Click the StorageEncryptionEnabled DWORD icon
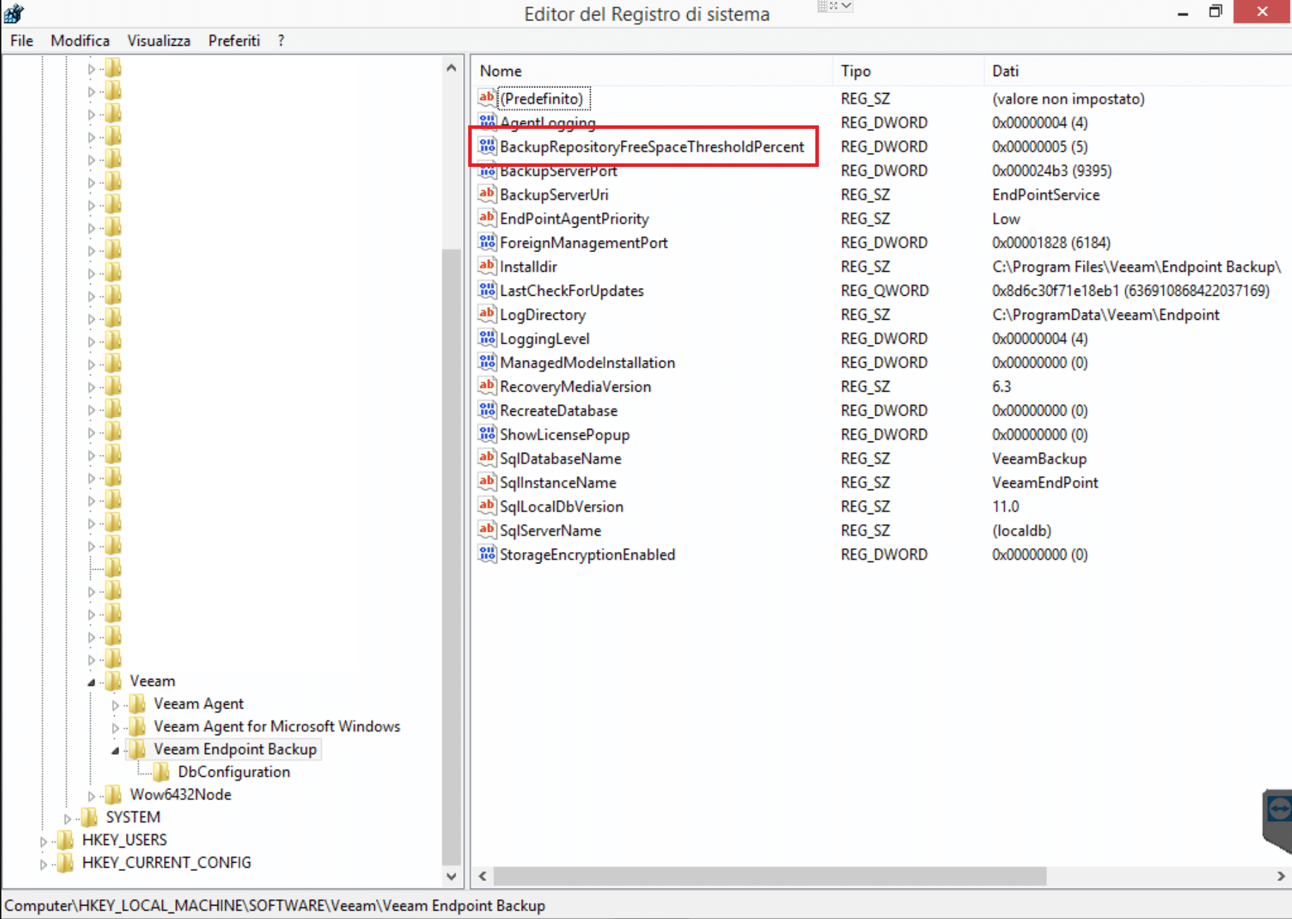This screenshot has height=919, width=1292. click(487, 553)
